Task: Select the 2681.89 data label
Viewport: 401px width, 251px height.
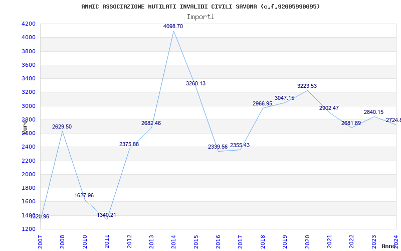Action: pyautogui.click(x=351, y=123)
